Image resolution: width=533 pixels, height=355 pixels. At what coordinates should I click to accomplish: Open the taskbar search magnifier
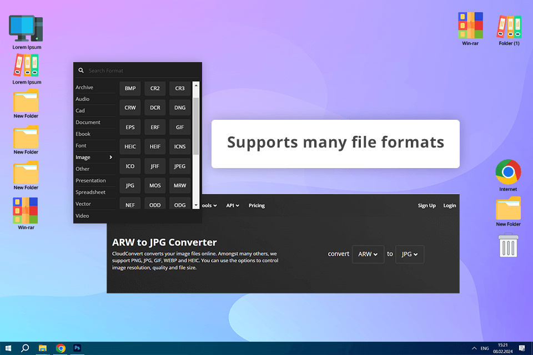(25, 348)
